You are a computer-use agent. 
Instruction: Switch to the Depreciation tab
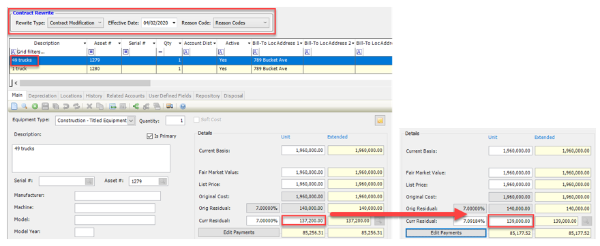tap(42, 95)
